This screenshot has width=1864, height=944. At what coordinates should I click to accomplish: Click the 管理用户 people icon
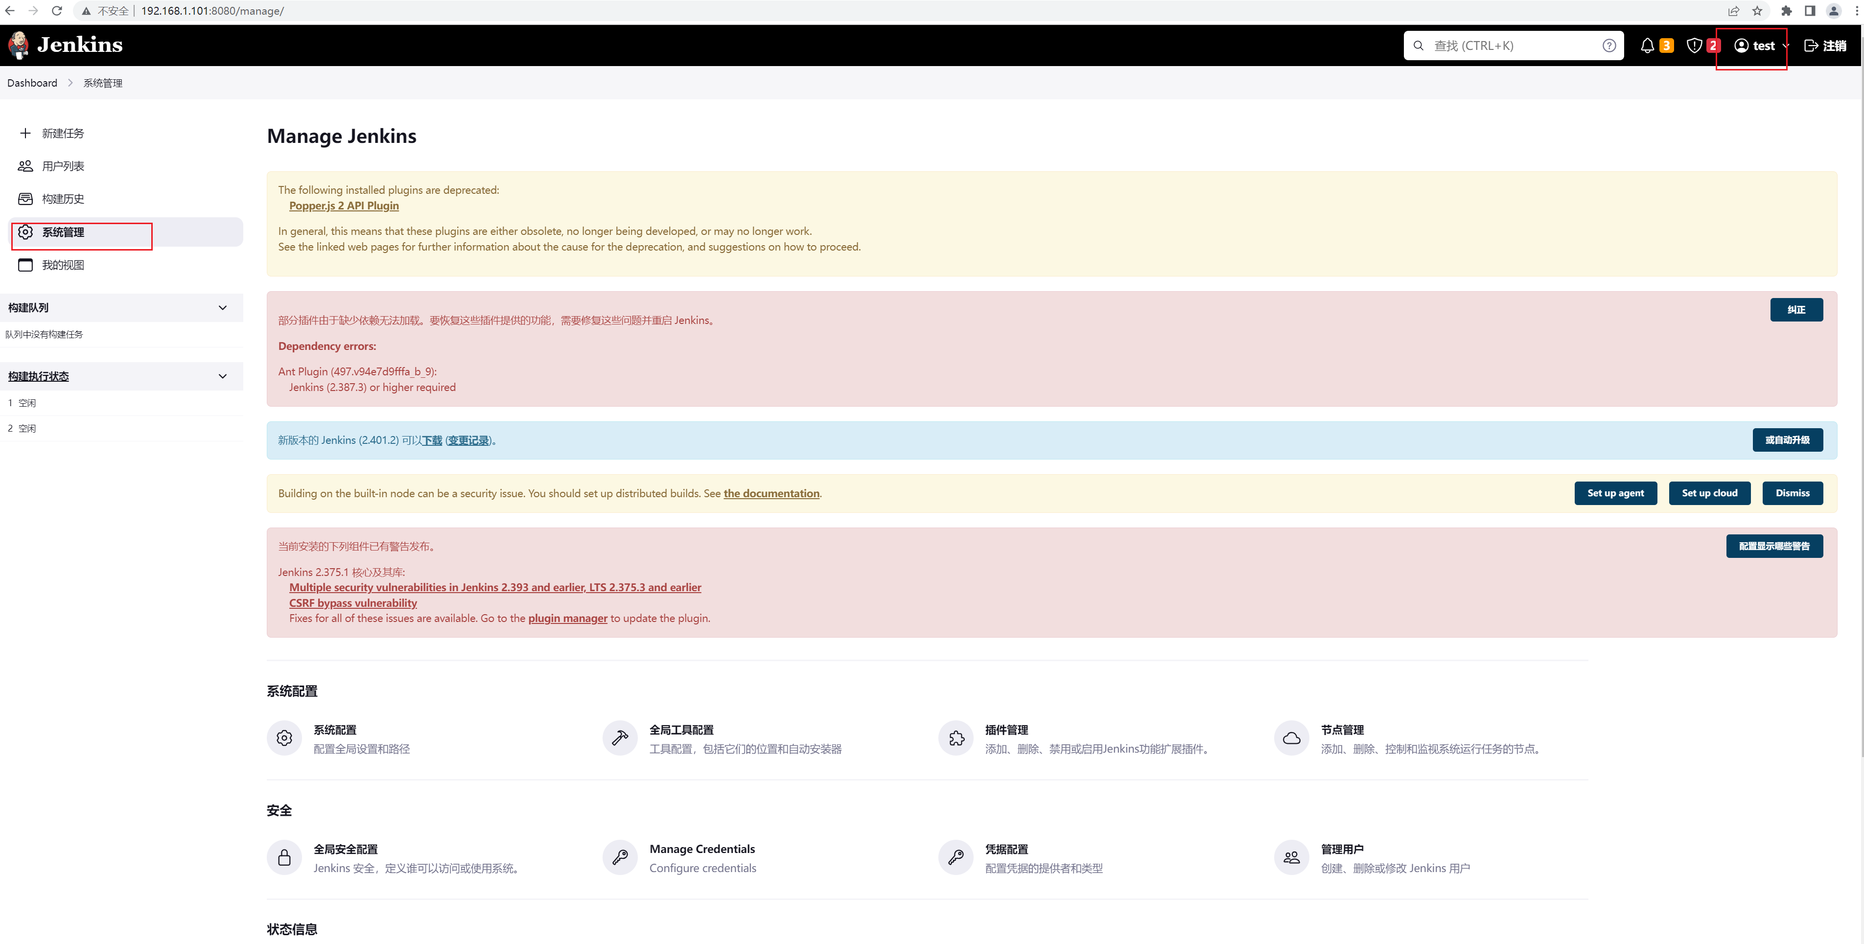click(1292, 857)
